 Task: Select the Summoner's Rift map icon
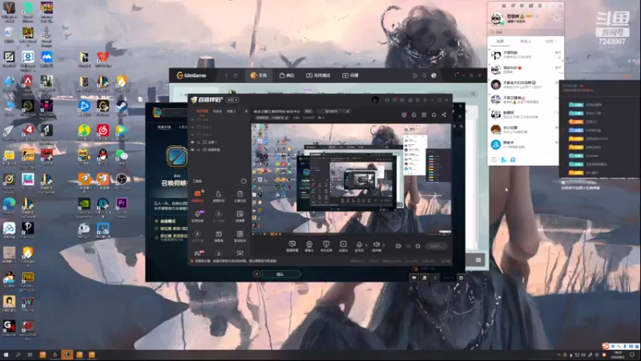(176, 156)
